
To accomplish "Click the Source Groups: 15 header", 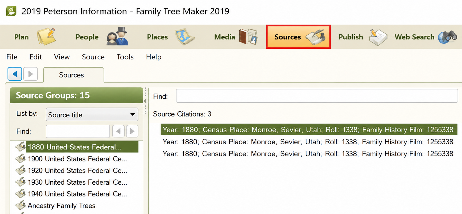I will pyautogui.click(x=76, y=95).
